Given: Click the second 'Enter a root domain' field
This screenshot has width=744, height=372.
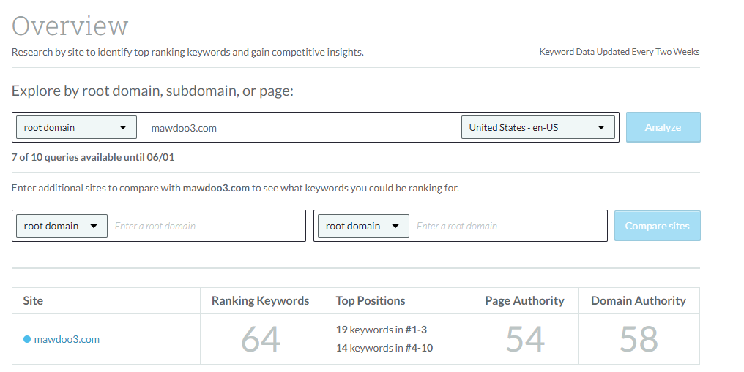Looking at the screenshot, I should coord(509,227).
